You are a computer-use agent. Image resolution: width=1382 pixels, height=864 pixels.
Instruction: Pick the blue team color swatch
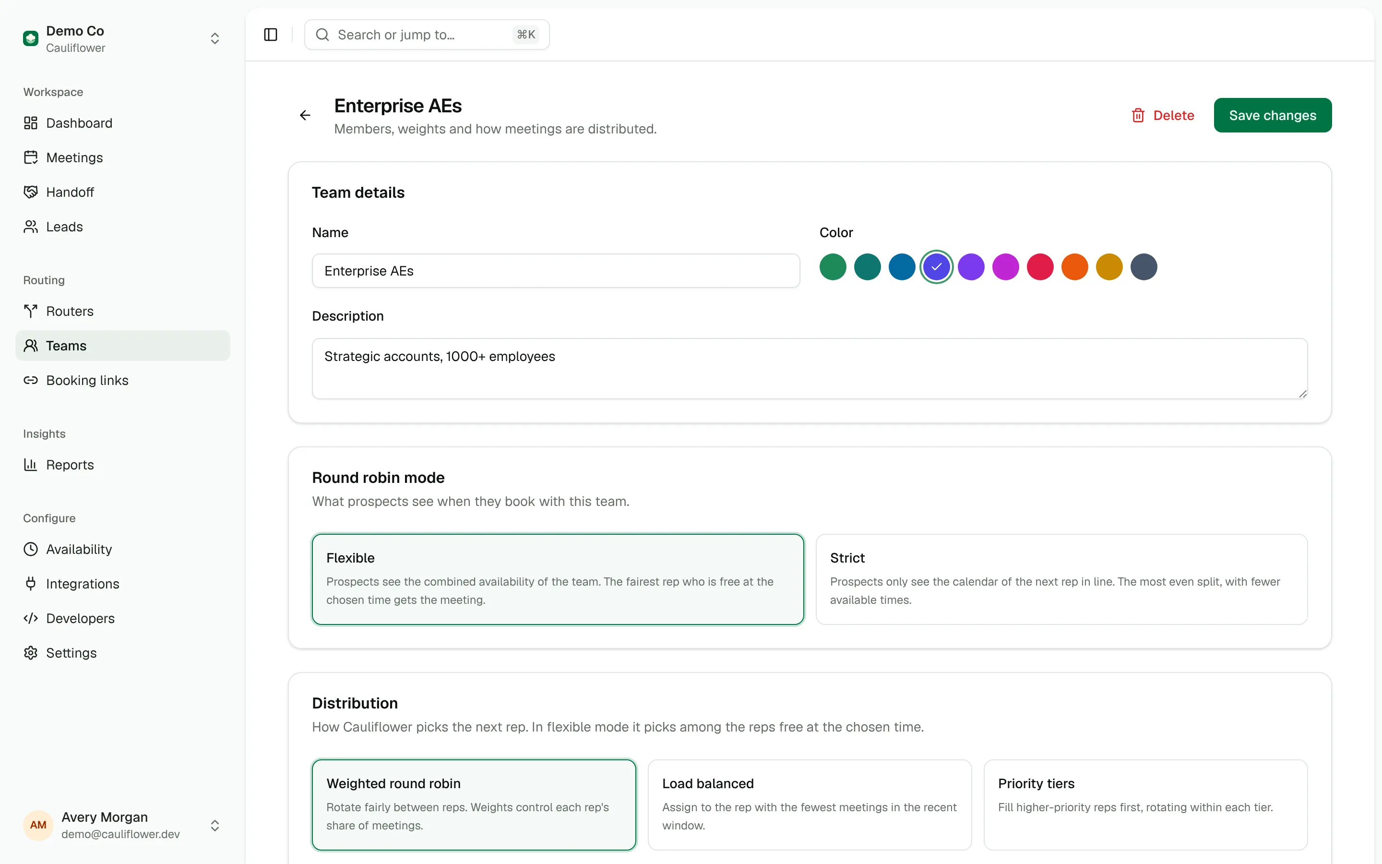click(x=902, y=267)
